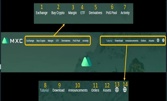
Task: Click the MXC logo in the header
Action: point(12,40)
